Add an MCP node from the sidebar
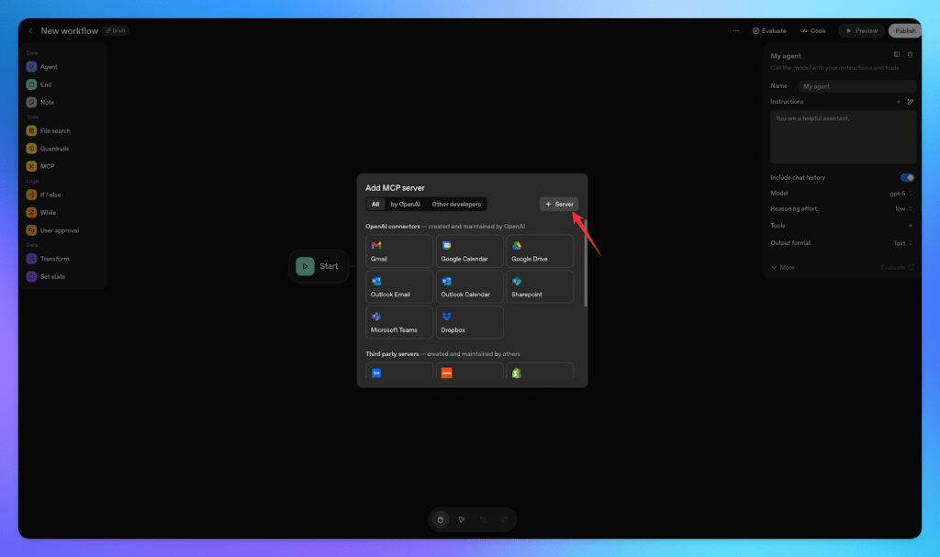Screen dimensions: 940x557 coord(46,166)
